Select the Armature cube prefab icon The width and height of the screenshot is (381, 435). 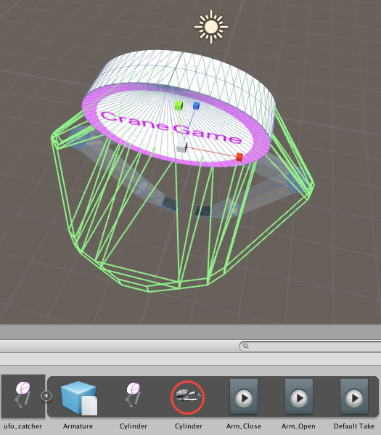[79, 398]
